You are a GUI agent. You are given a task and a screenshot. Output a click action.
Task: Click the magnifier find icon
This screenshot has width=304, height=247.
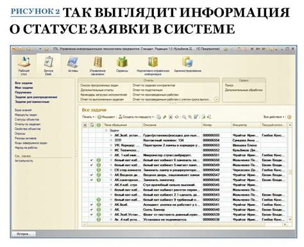pos(184,117)
